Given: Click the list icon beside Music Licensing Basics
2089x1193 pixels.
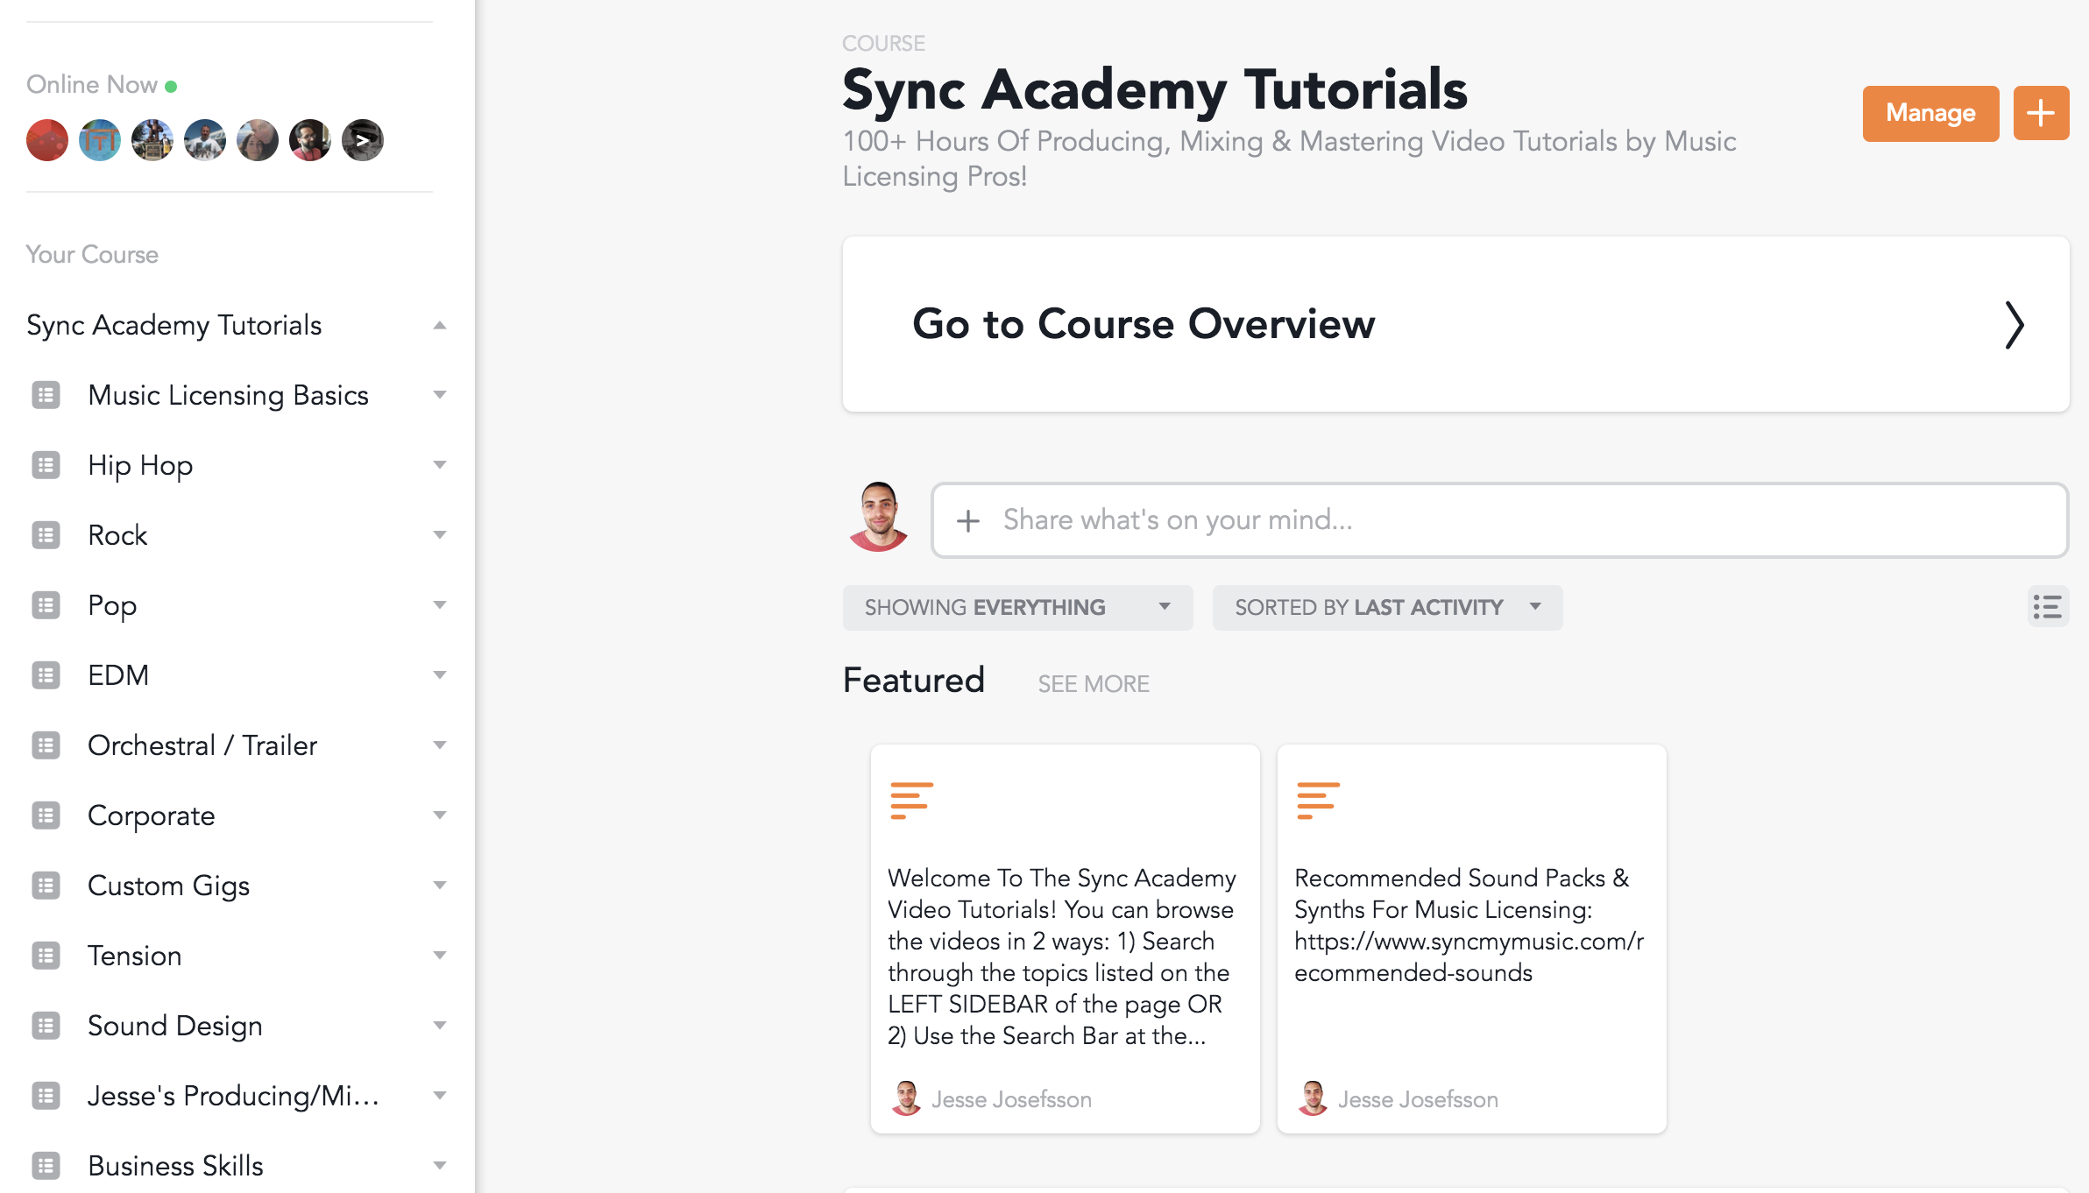Looking at the screenshot, I should tap(46, 395).
